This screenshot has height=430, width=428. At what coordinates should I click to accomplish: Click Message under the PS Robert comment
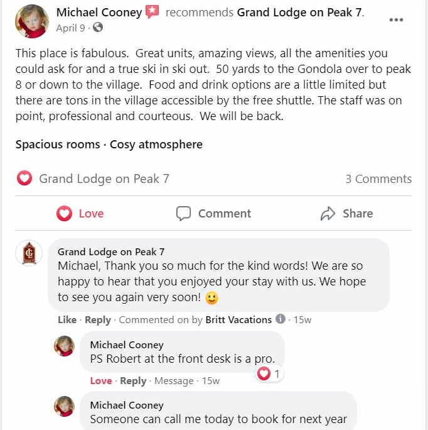pyautogui.click(x=174, y=381)
